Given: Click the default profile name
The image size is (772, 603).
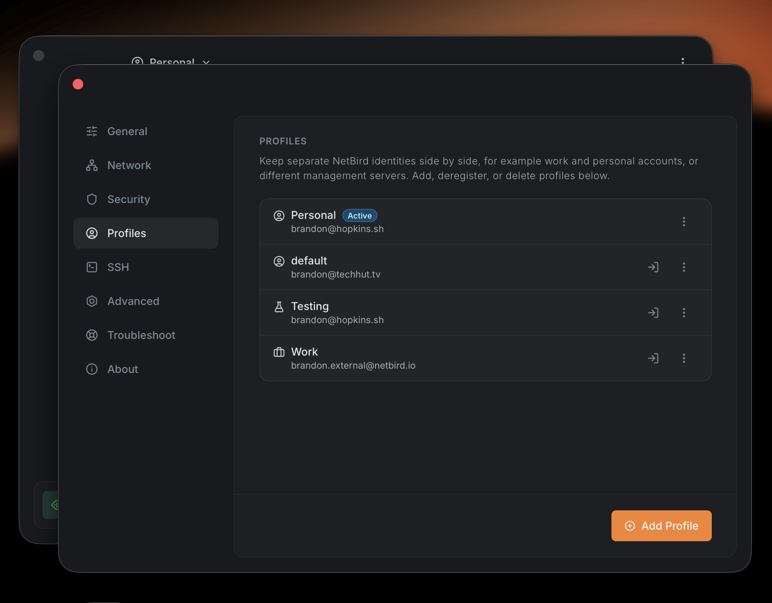Looking at the screenshot, I should (309, 261).
